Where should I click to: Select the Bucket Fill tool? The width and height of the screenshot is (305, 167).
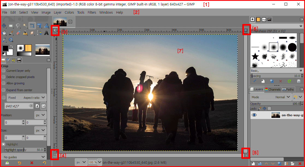(x=4, y=33)
